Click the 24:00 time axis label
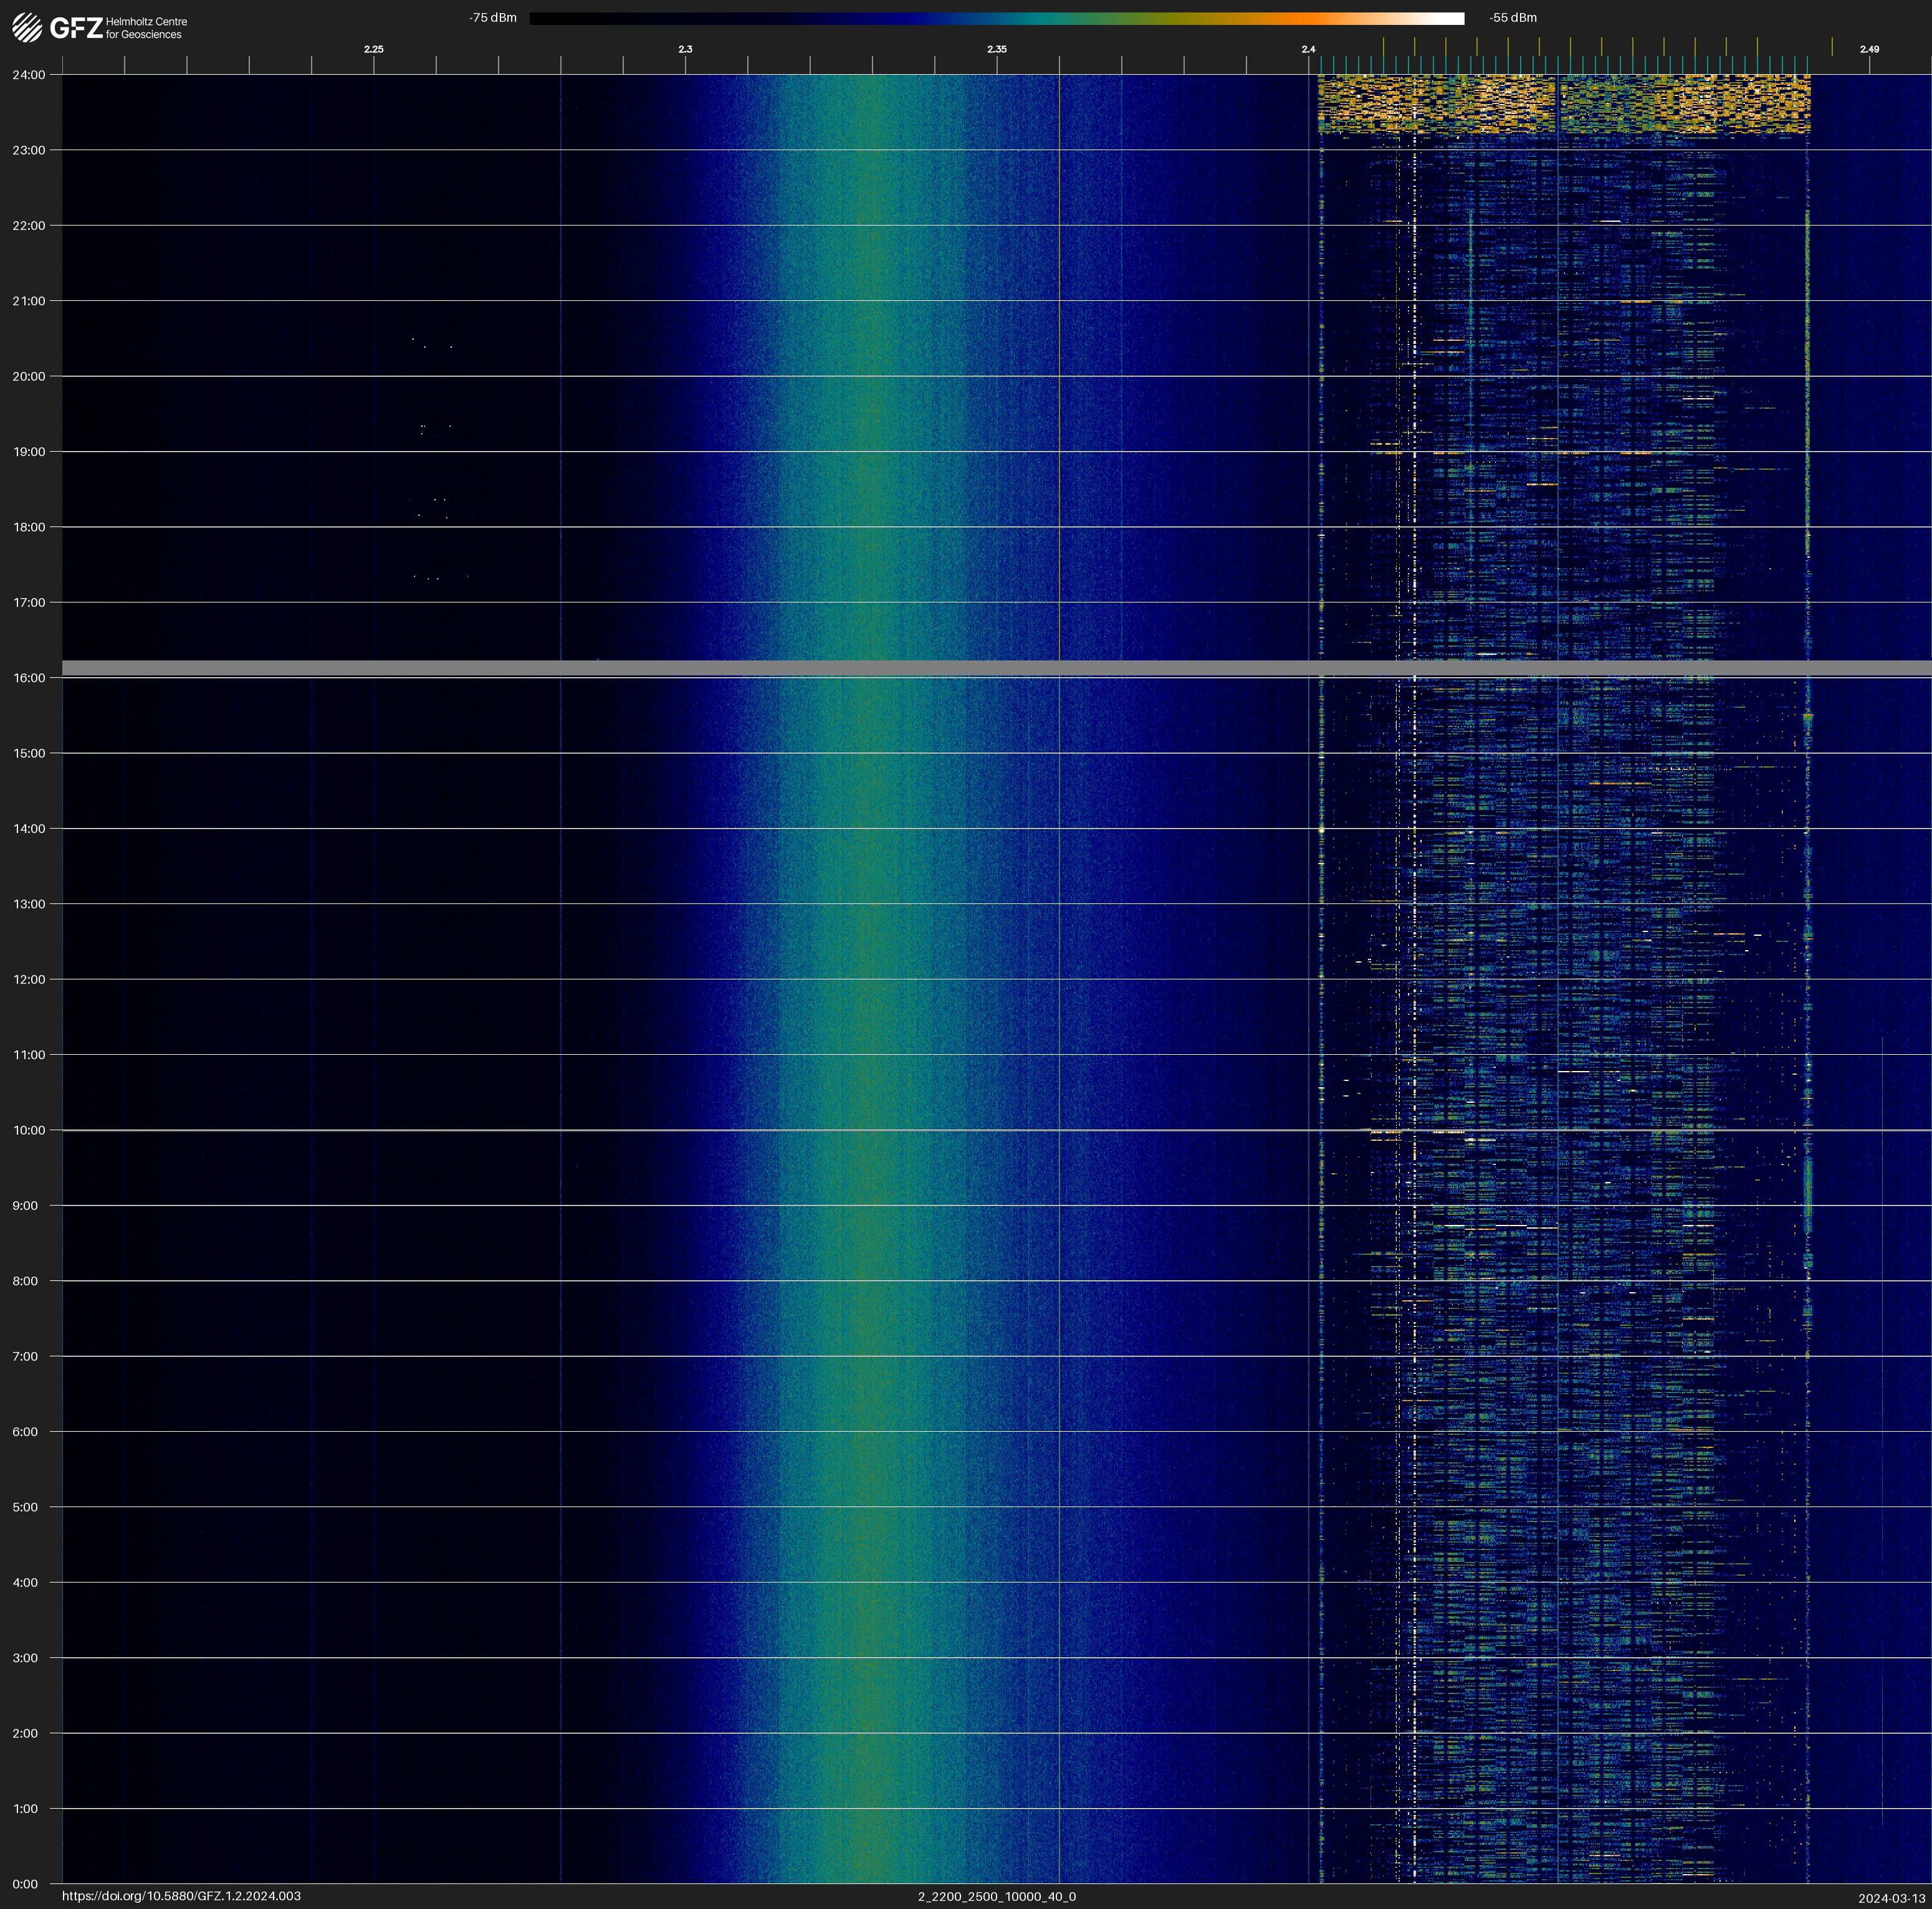The width and height of the screenshot is (1932, 1909). point(29,75)
